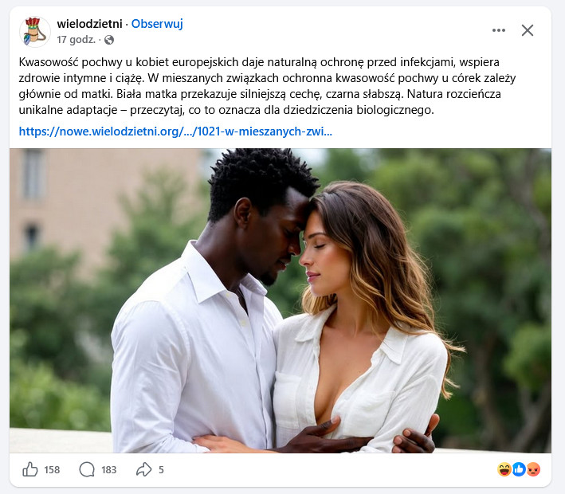Click the public globe privacy icon
Image resolution: width=565 pixels, height=494 pixels.
[109, 40]
